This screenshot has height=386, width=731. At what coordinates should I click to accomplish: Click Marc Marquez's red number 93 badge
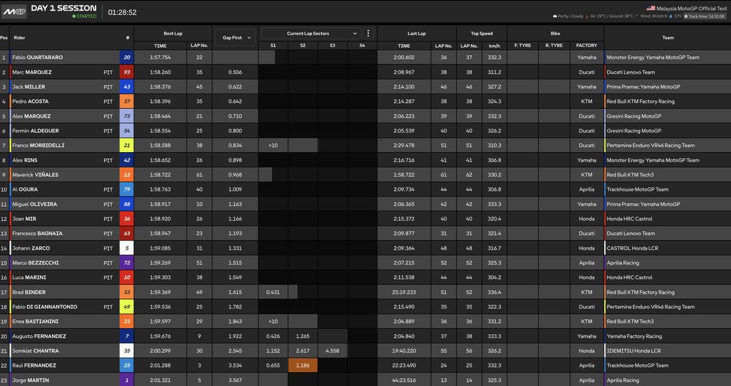pos(127,72)
